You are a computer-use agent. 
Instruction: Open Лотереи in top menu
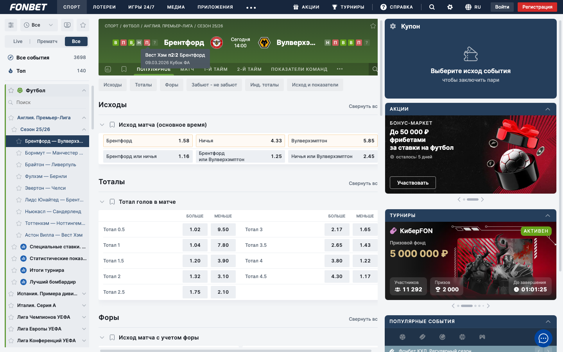pos(104,7)
